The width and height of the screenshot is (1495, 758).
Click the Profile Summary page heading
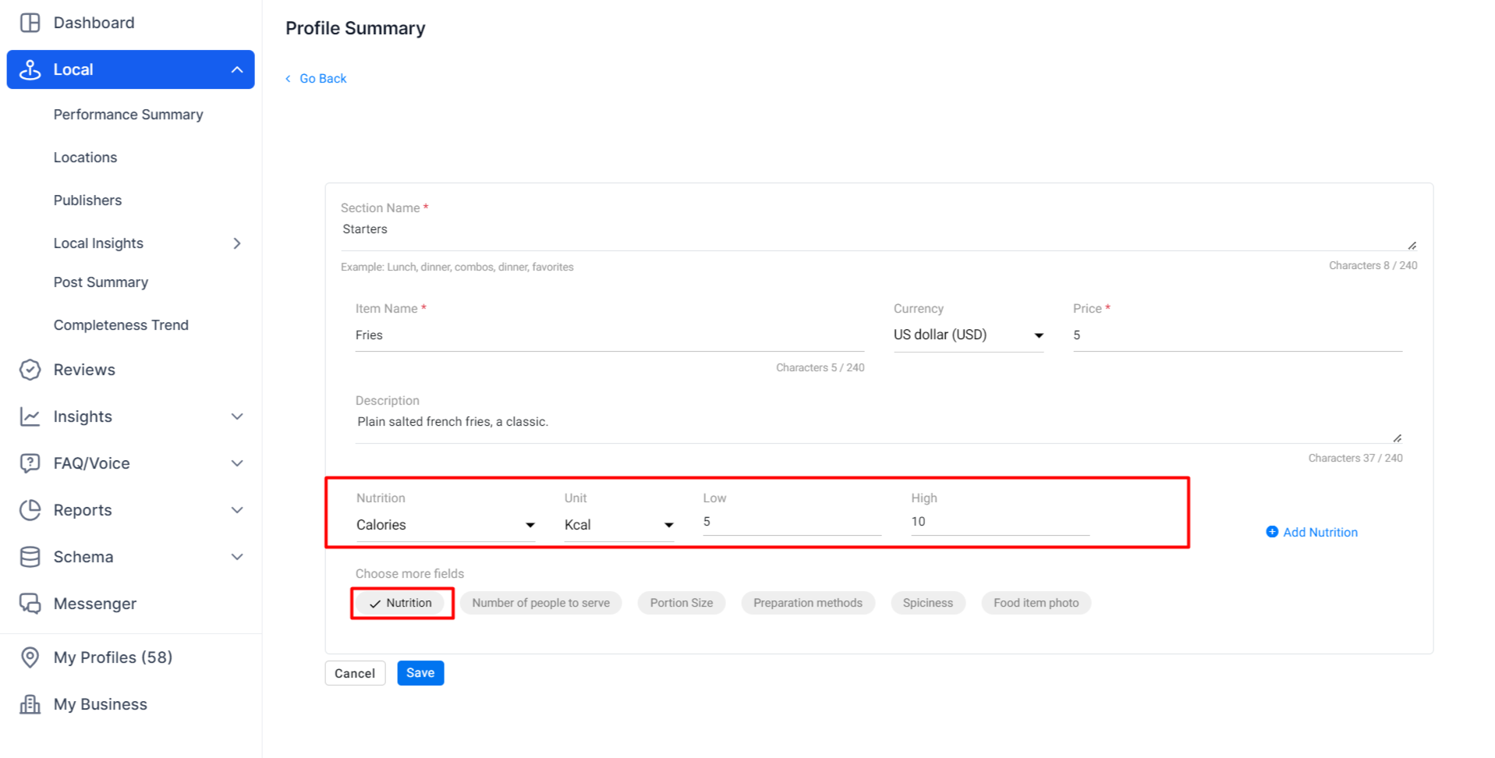356,28
